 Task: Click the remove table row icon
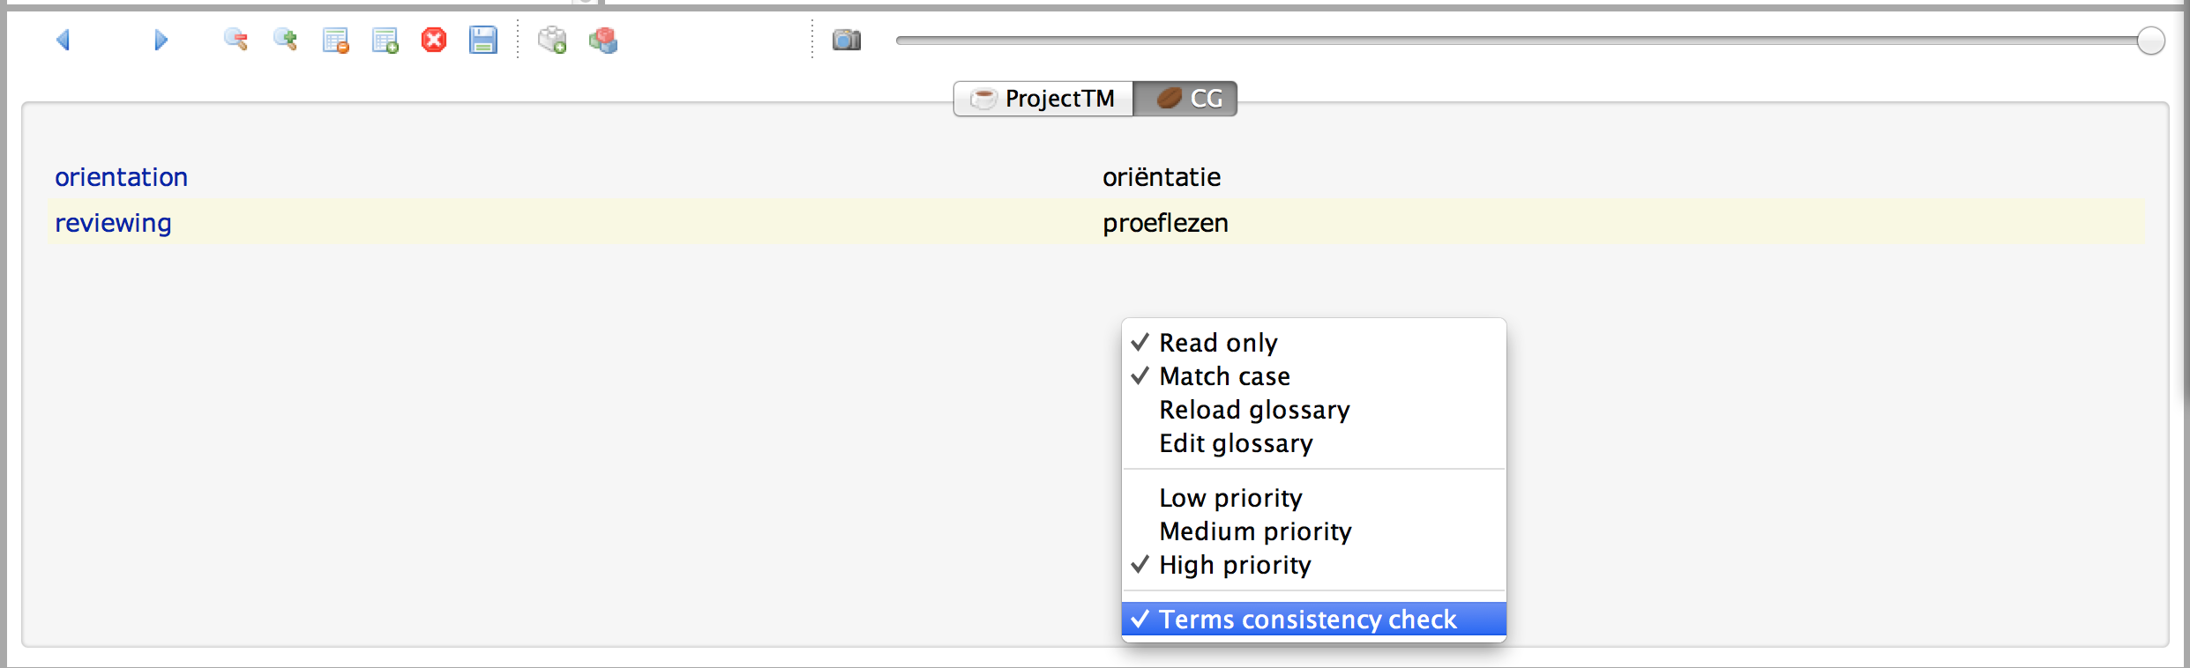335,41
